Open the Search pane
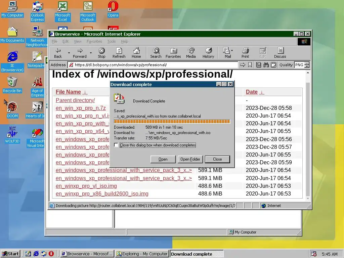This screenshot has height=258, width=344. tap(156, 53)
